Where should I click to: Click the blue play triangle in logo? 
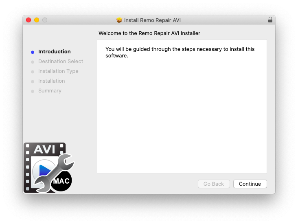pyautogui.click(x=45, y=170)
